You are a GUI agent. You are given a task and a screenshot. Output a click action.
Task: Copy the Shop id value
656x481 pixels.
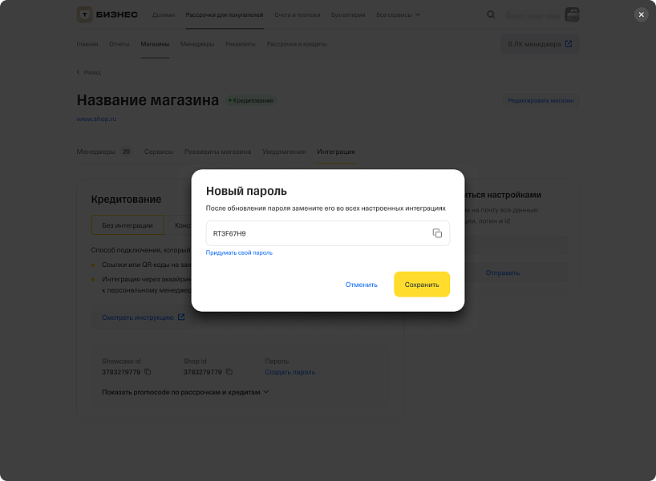229,373
